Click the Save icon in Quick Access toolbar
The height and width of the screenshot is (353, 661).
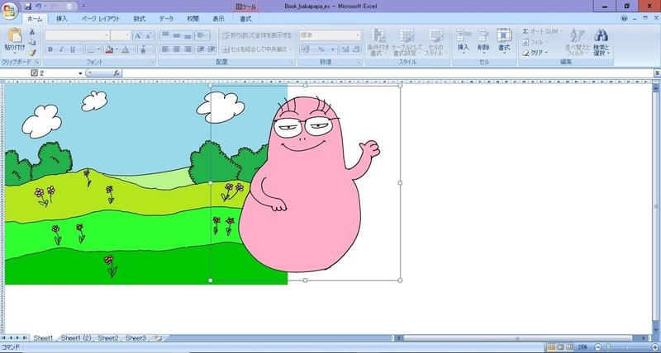click(28, 7)
